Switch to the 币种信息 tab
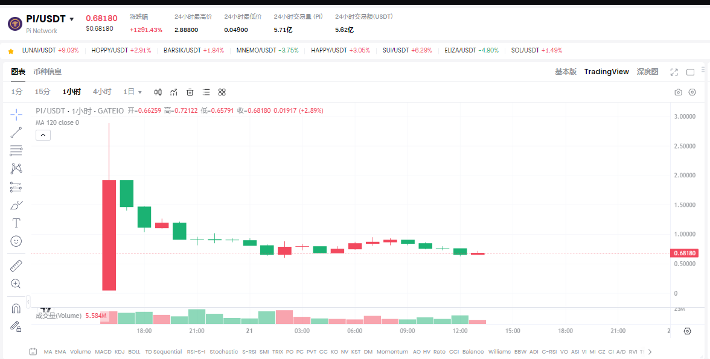The height and width of the screenshot is (359, 710). [x=49, y=71]
